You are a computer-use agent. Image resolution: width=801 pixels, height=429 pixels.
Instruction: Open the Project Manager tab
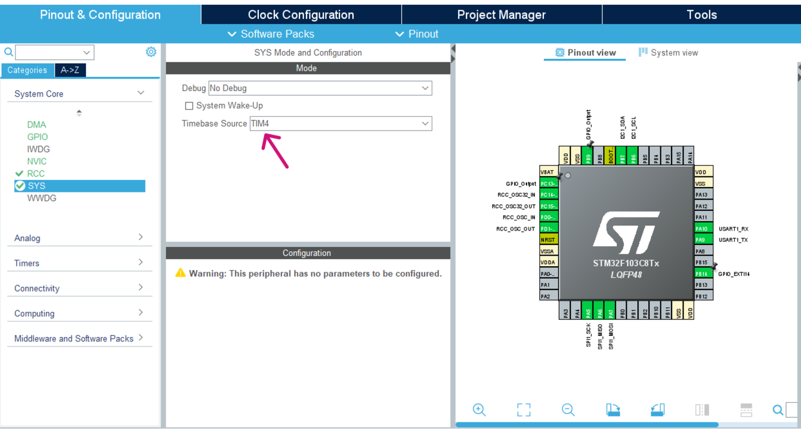[502, 14]
